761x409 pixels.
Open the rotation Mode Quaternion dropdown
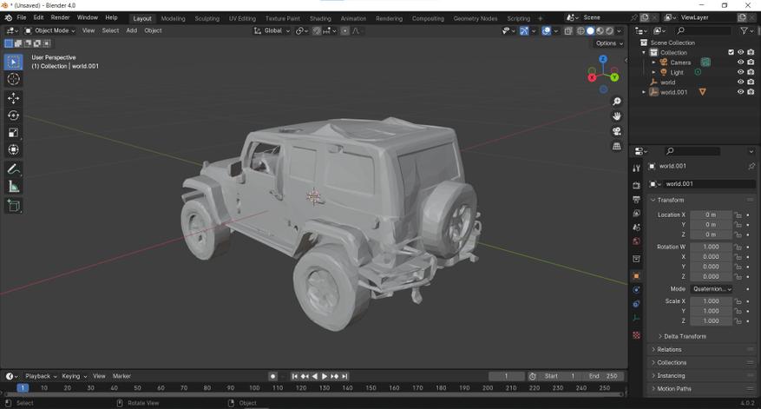pos(712,289)
